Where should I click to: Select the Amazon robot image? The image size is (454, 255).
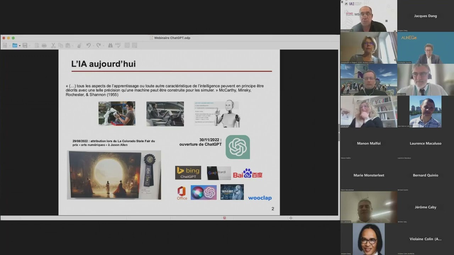point(232,192)
